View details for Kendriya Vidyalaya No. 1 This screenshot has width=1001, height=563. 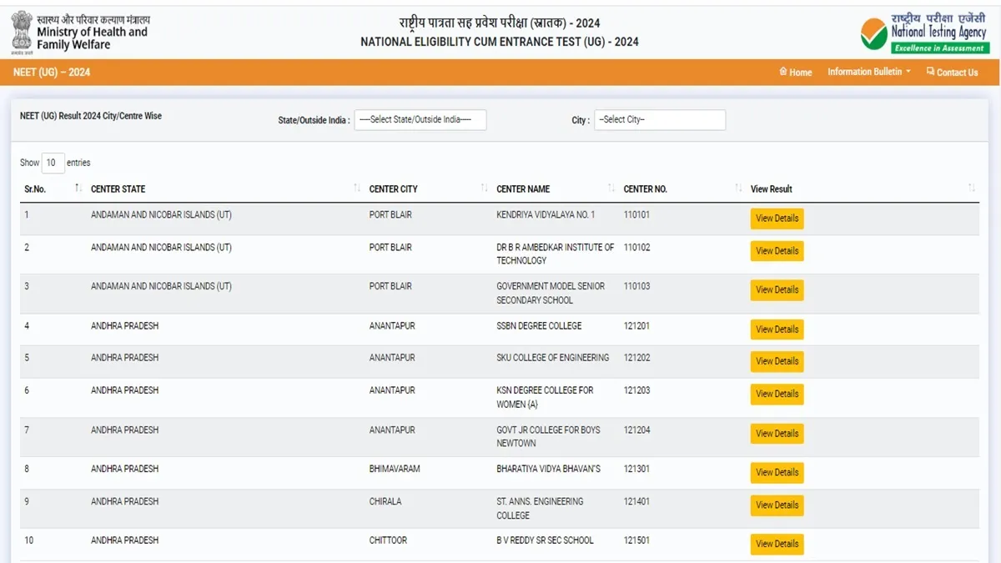(x=777, y=219)
